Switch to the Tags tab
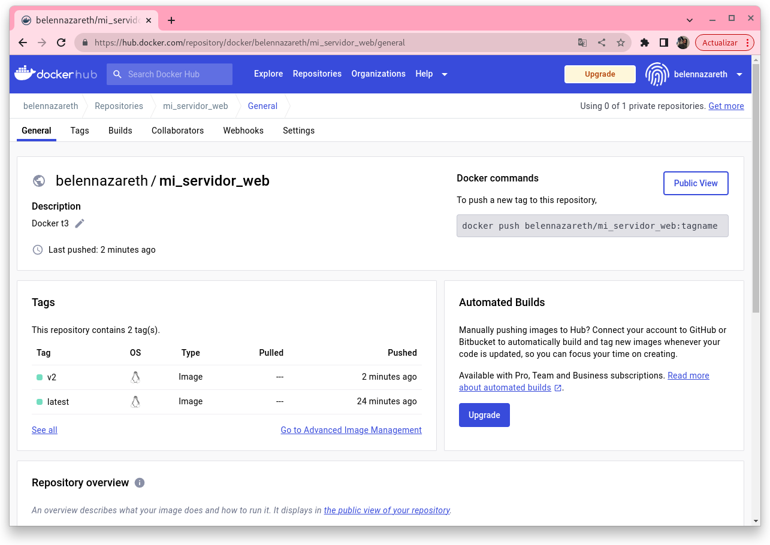 pyautogui.click(x=80, y=131)
